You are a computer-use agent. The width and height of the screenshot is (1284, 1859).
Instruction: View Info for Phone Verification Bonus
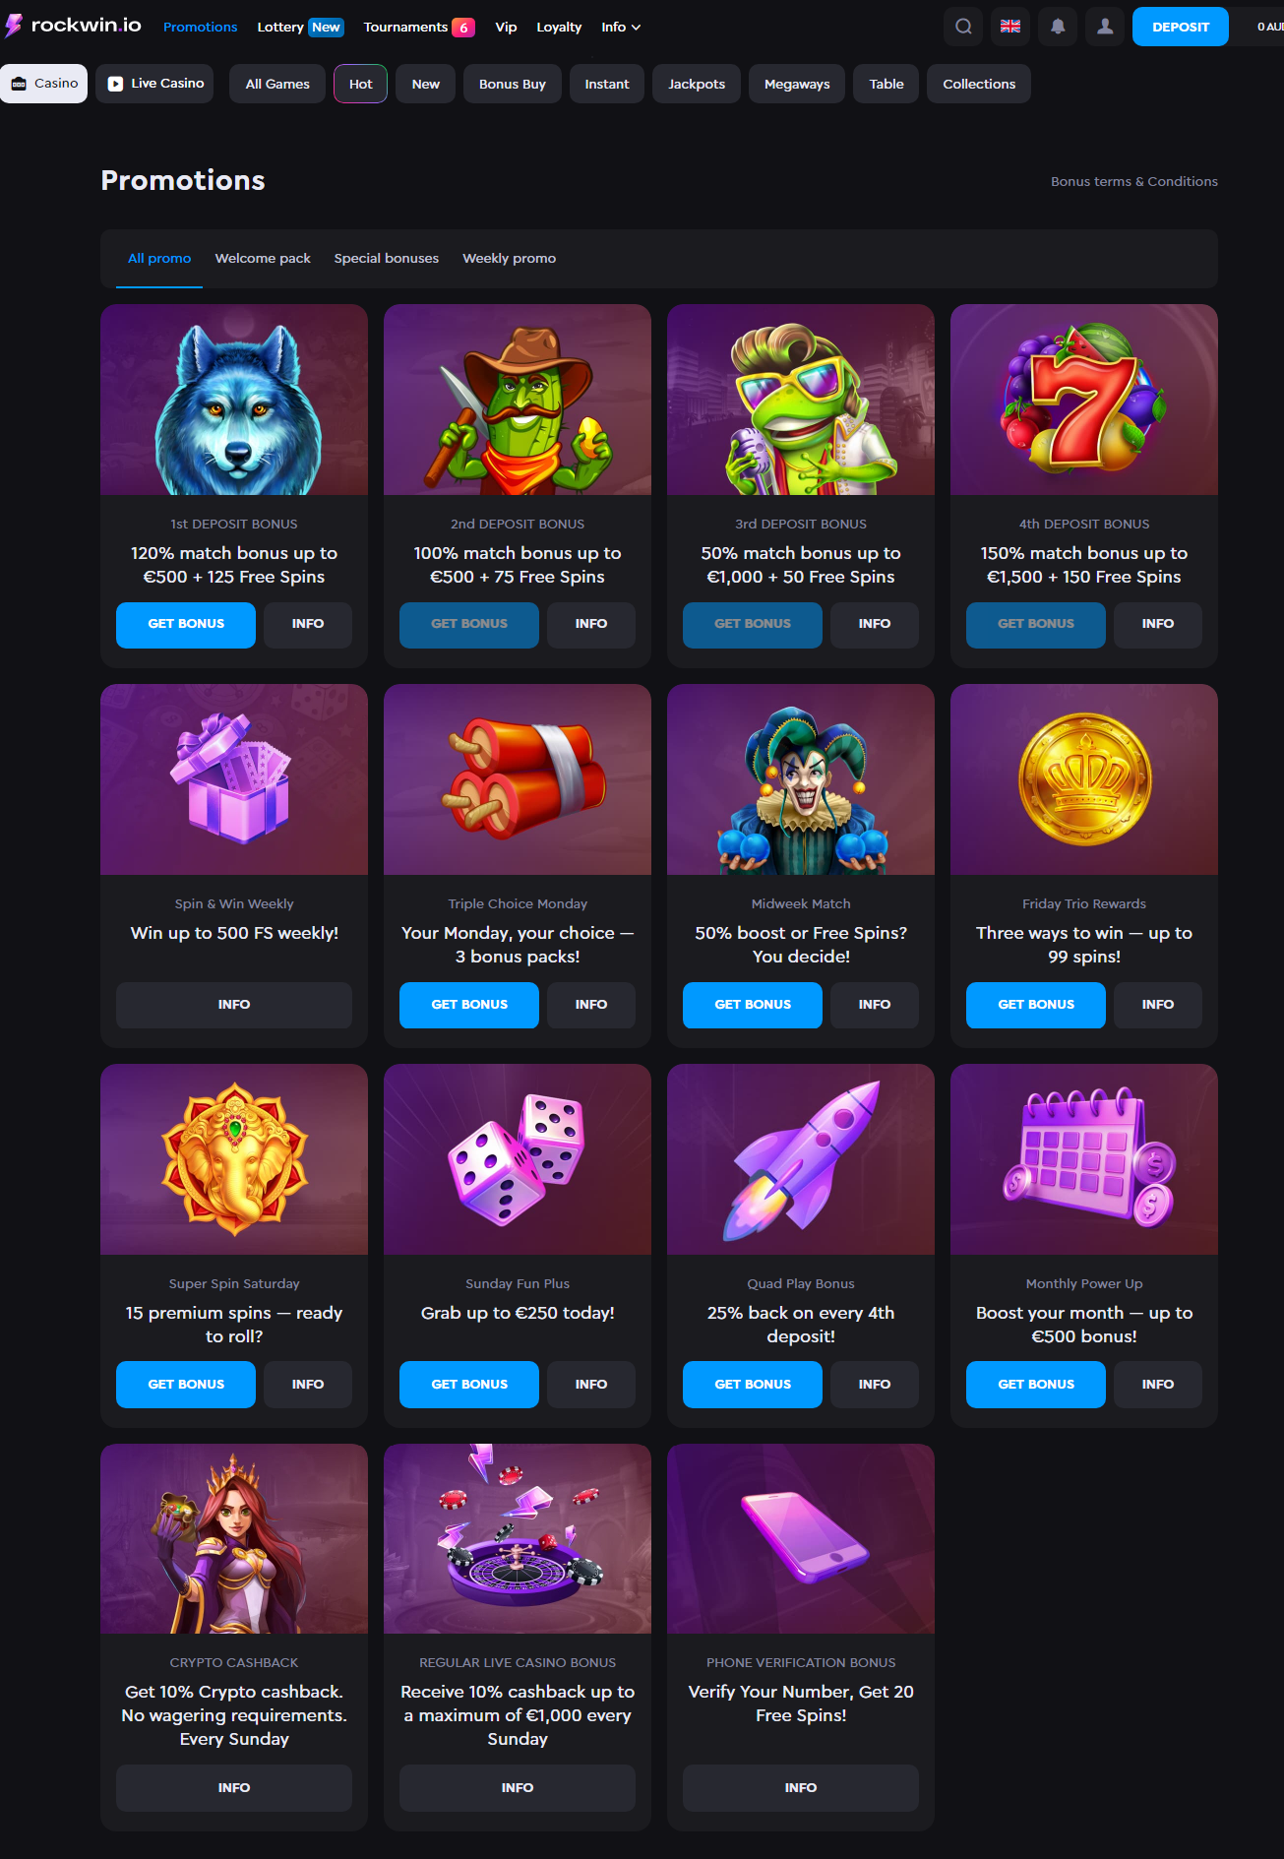[801, 1787]
